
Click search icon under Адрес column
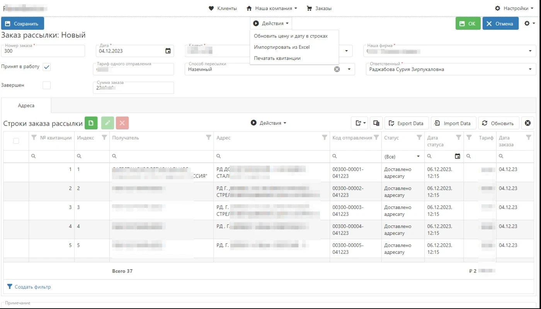coord(219,156)
